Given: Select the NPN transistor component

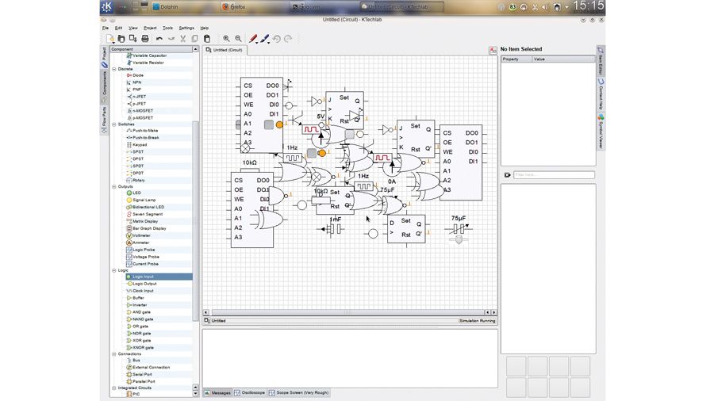Looking at the screenshot, I should [136, 82].
